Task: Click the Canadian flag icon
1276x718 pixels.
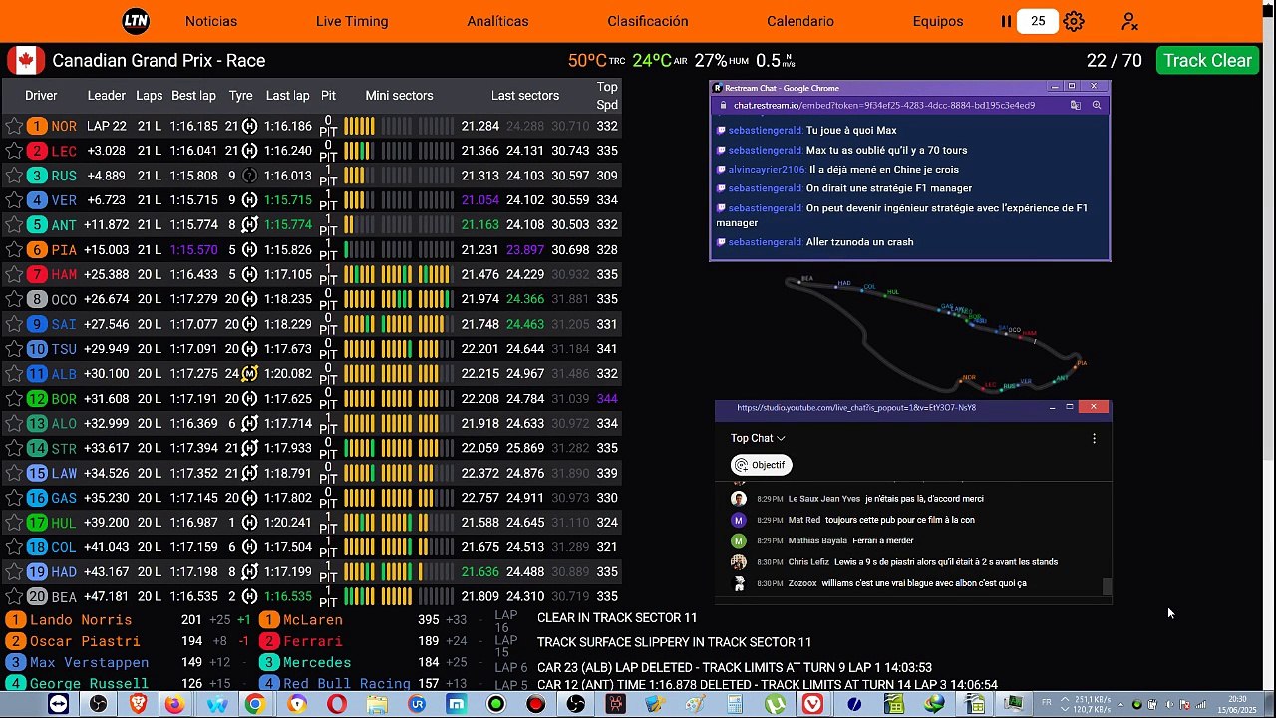Action: click(26, 61)
